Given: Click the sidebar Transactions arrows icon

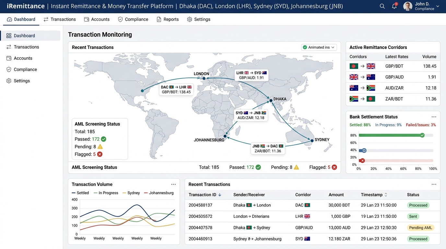Looking at the screenshot, I should 9,47.
